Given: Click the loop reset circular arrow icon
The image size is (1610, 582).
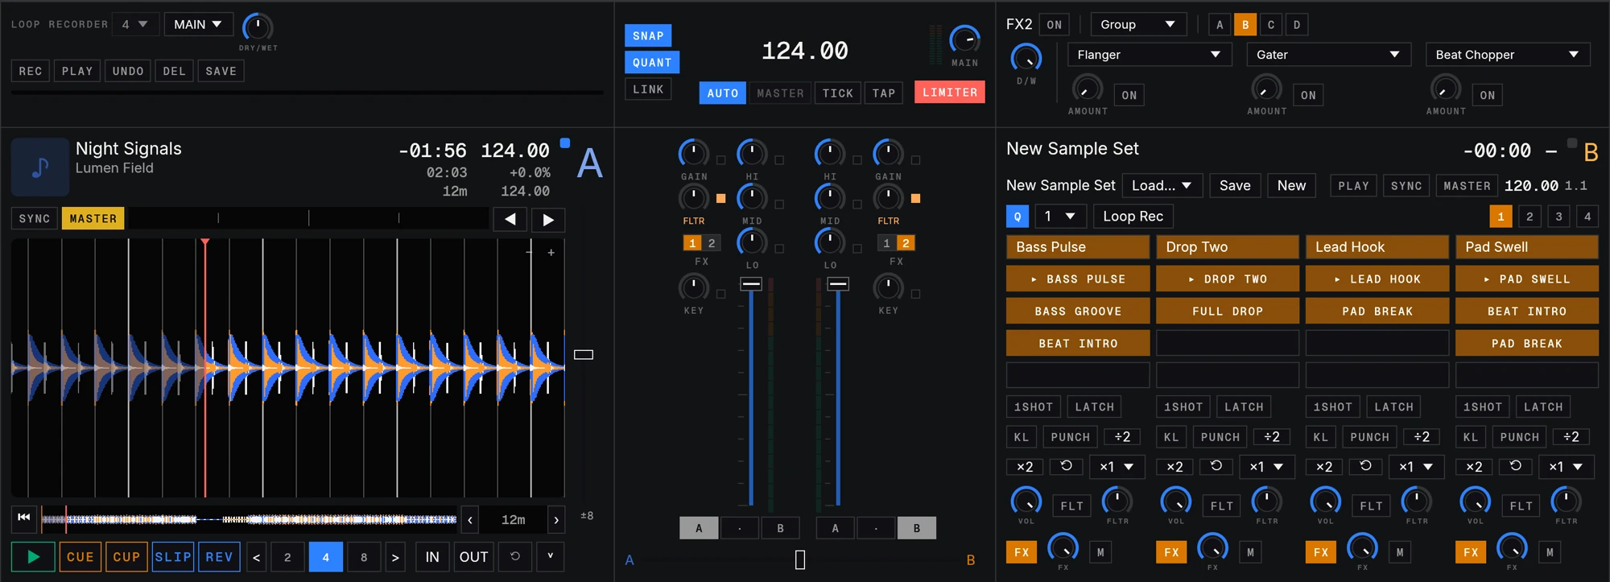Looking at the screenshot, I should [x=515, y=556].
